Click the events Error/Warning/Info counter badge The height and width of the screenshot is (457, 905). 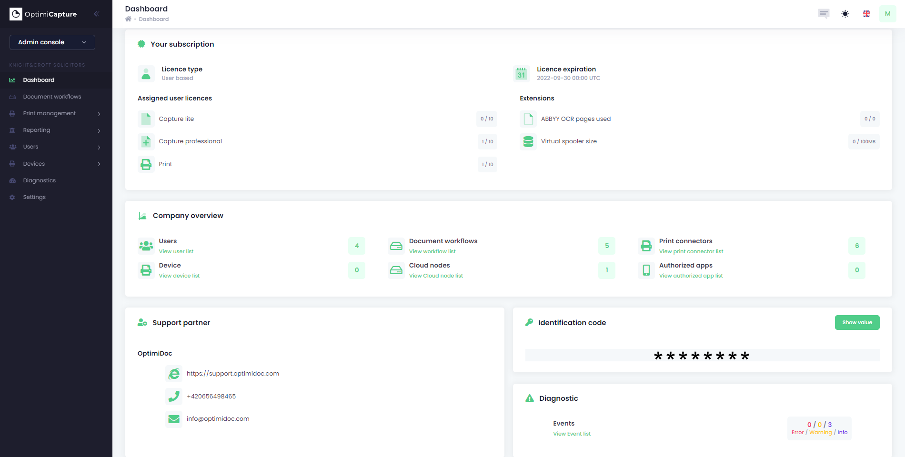819,428
